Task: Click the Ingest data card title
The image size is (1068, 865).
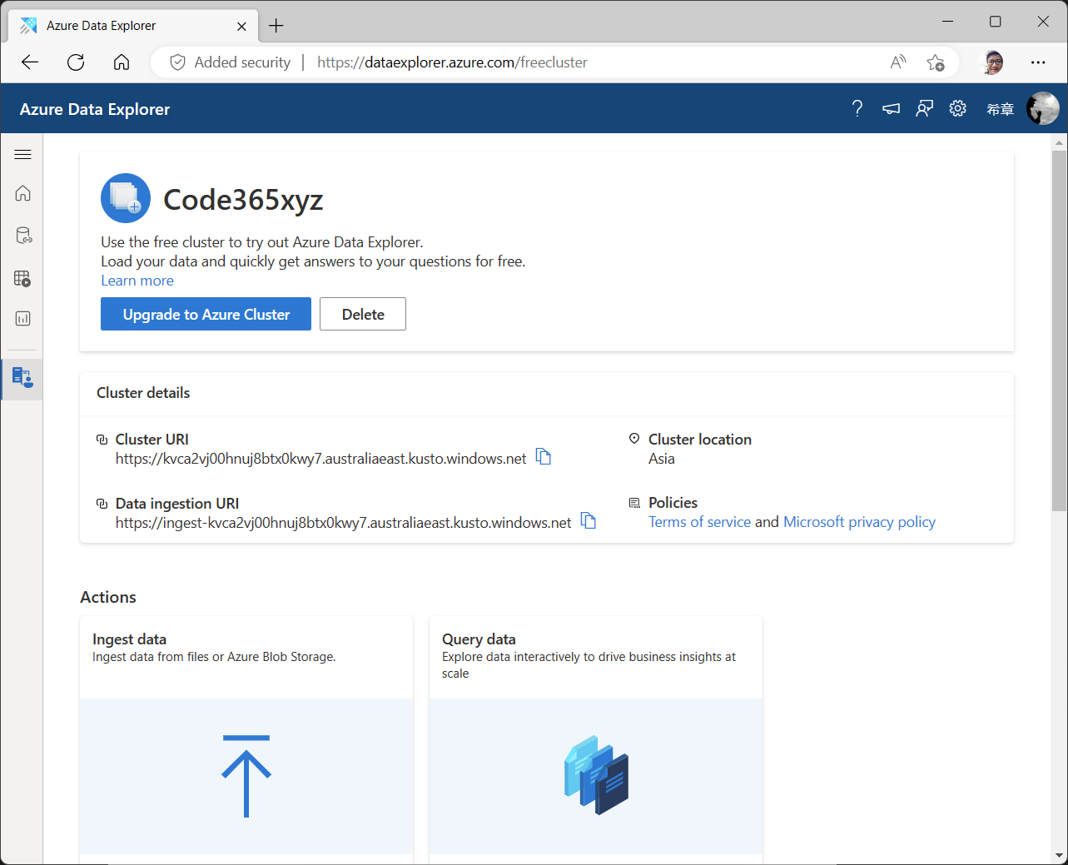Action: (129, 639)
